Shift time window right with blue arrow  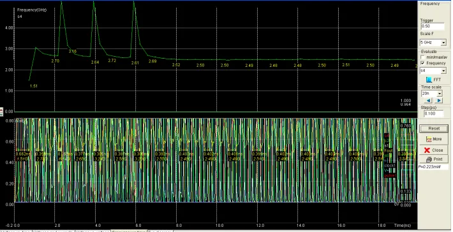[x=439, y=101]
